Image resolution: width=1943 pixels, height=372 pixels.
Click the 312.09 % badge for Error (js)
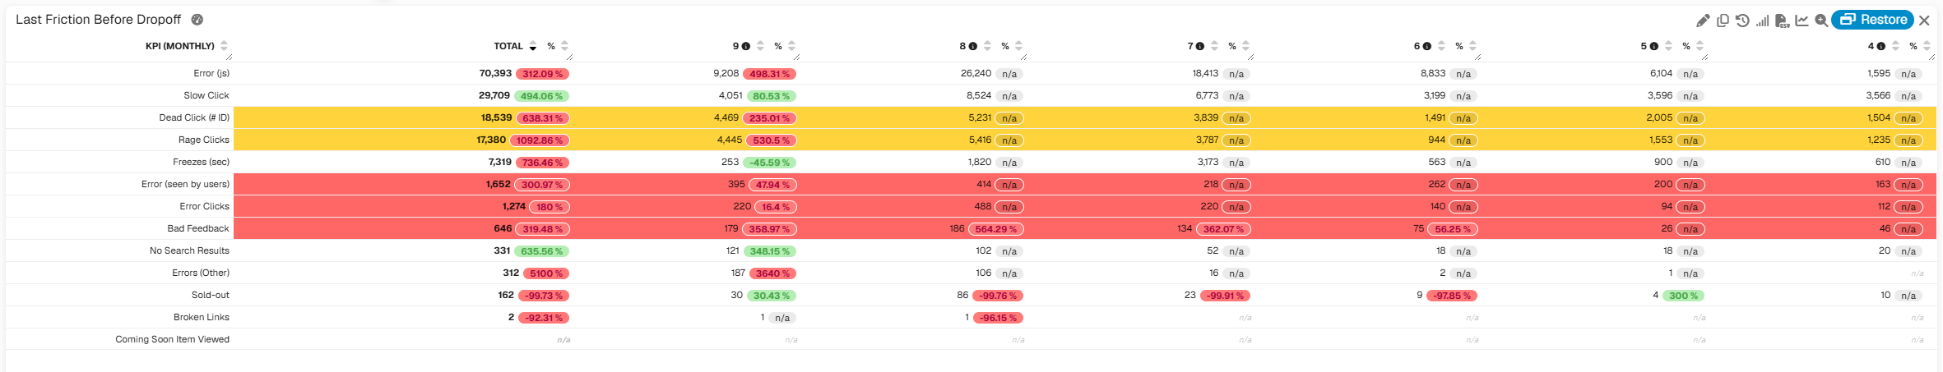coord(542,74)
